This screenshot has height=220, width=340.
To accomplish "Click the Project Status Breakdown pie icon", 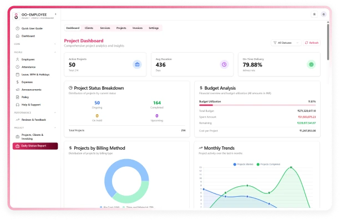I will point(70,88).
